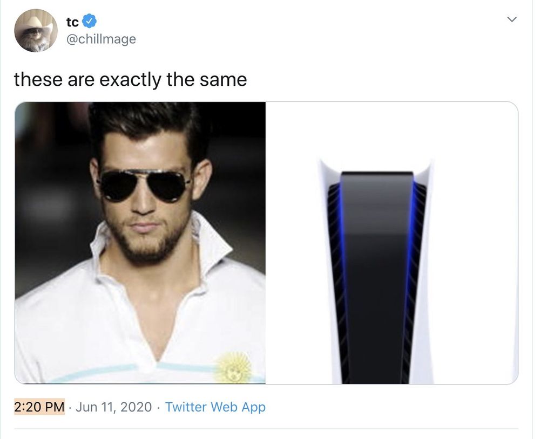The width and height of the screenshot is (540, 439).
Task: Open the display name tc
Action: (72, 22)
